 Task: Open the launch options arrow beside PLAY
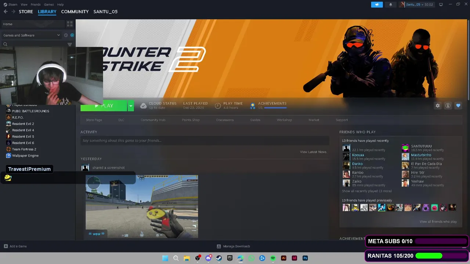(130, 106)
